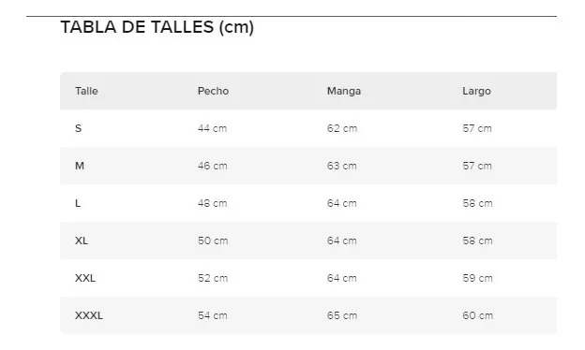The image size is (585, 350).
Task: Click the 44 cm chest value
Action: [x=212, y=128]
